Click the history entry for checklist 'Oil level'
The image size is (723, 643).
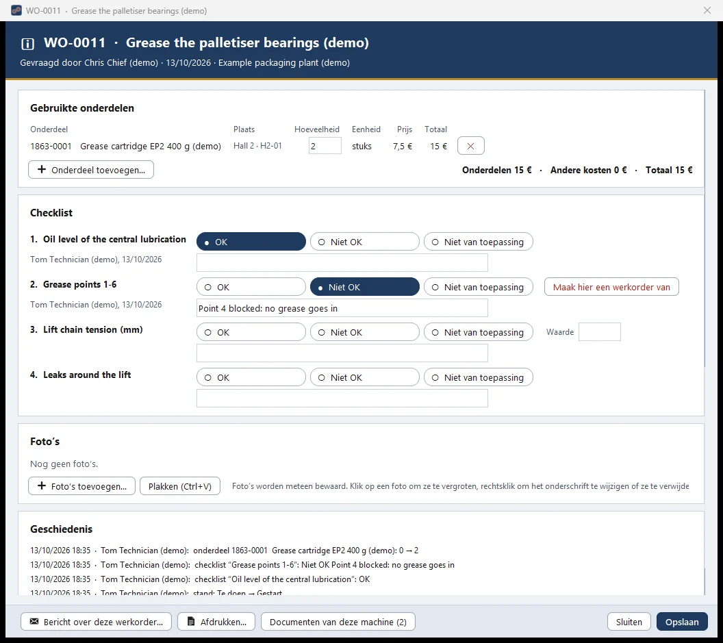pyautogui.click(x=200, y=579)
